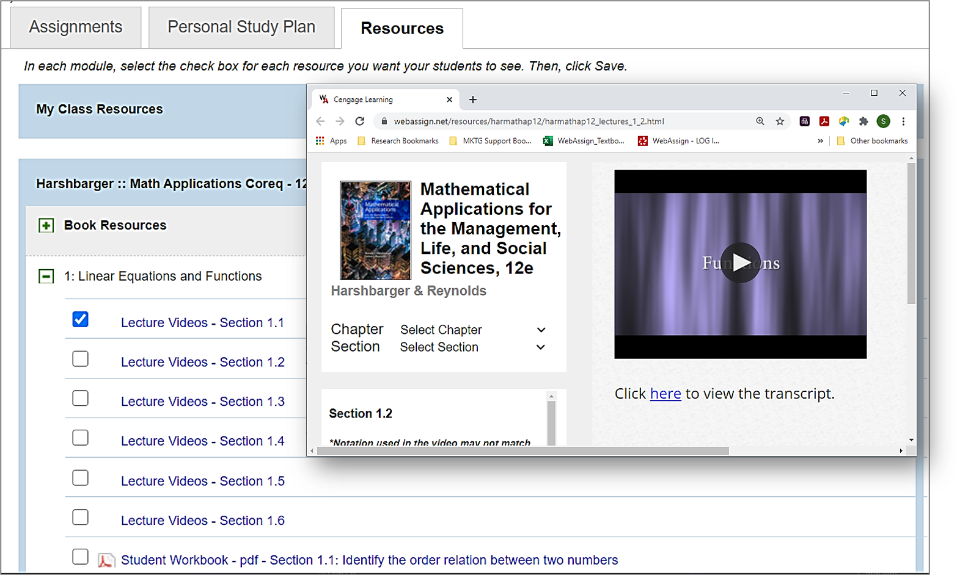
Task: Enable Lecture Videos - Section 1.5 checkbox
Action: point(80,478)
